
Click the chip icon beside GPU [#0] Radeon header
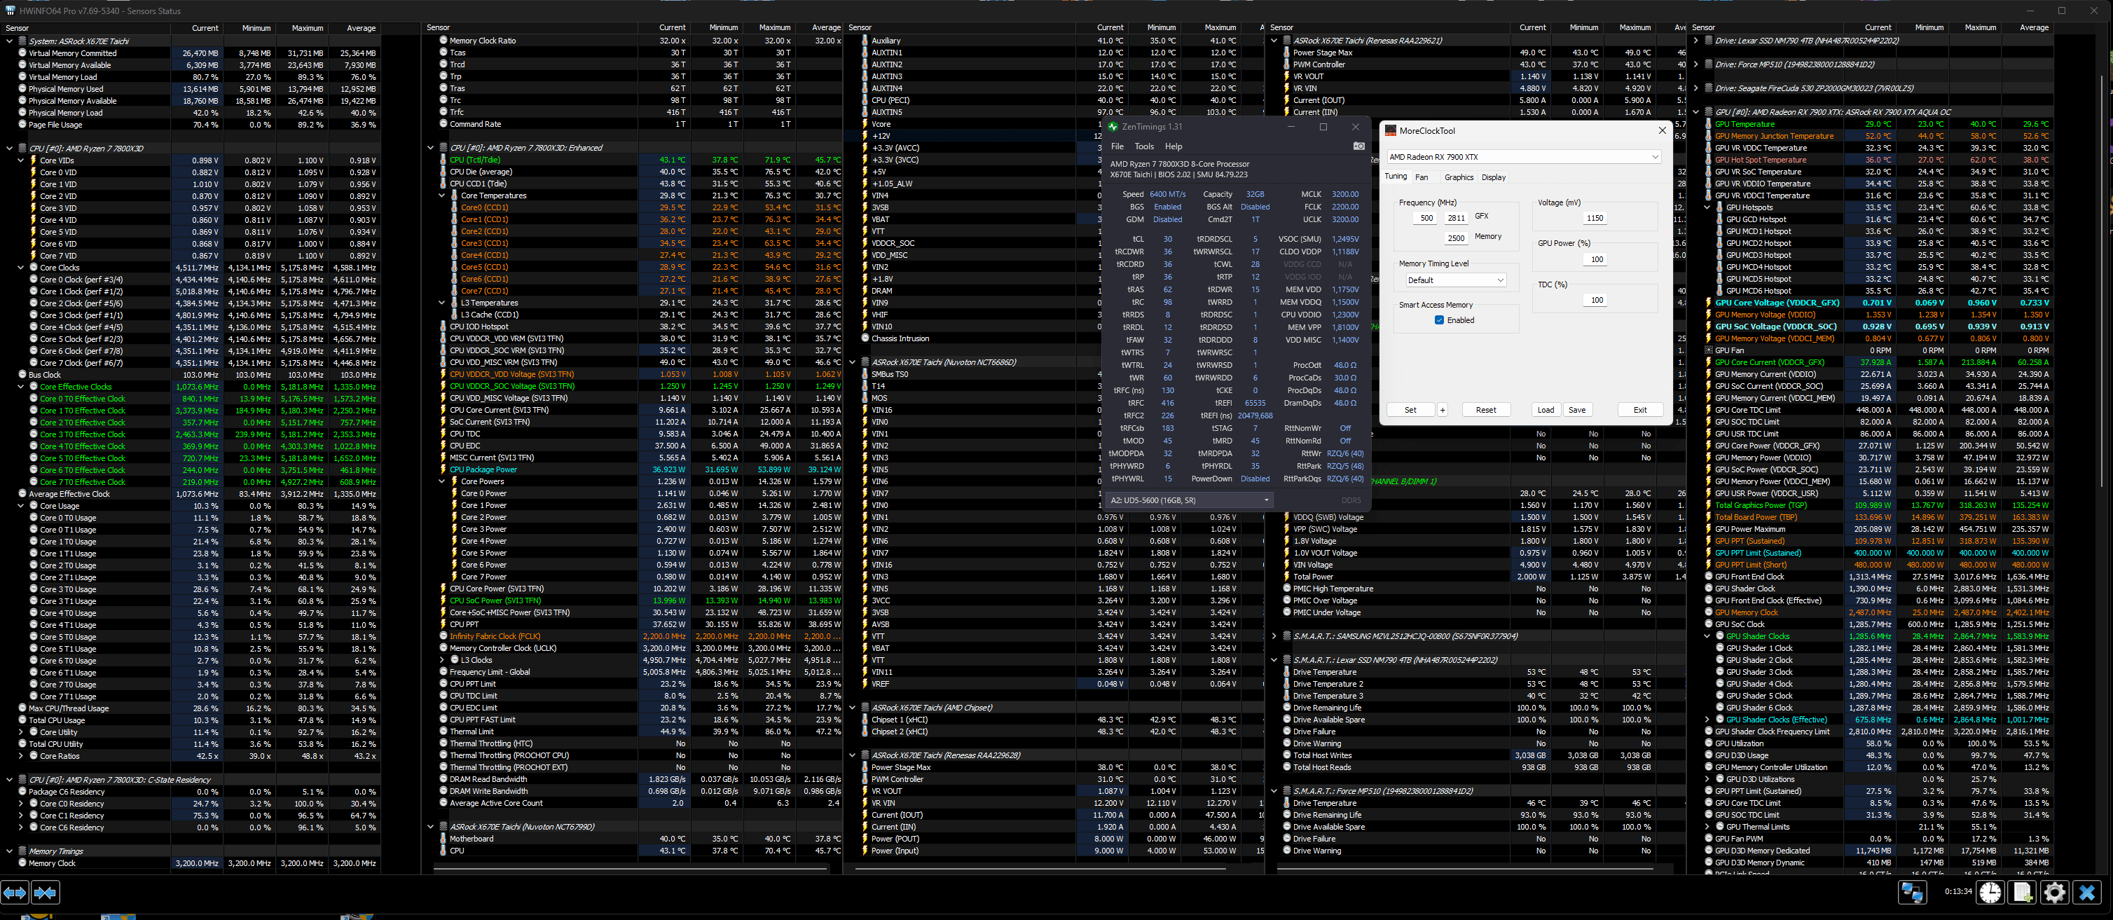(1709, 111)
